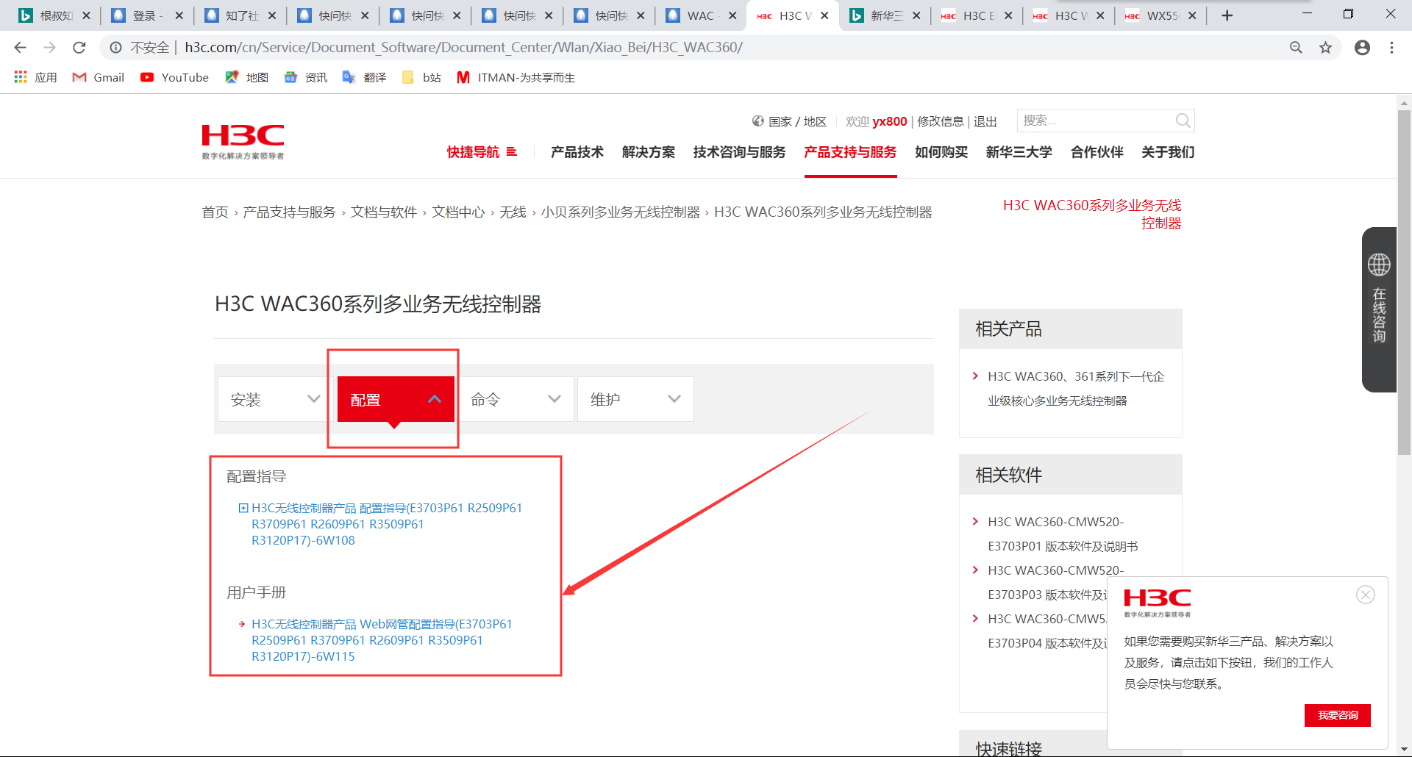
Task: Close the WX55 browser tab
Action: (1192, 15)
